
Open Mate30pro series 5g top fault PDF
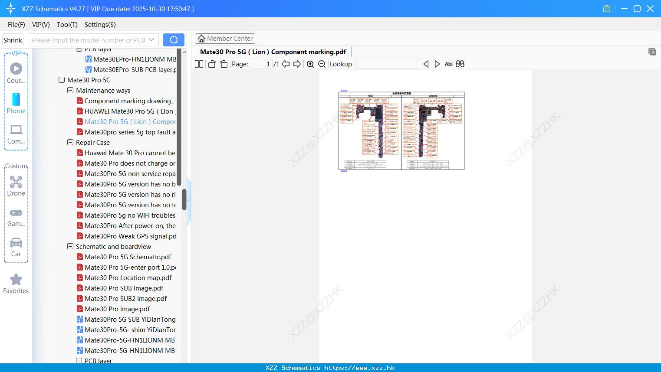tap(126, 132)
